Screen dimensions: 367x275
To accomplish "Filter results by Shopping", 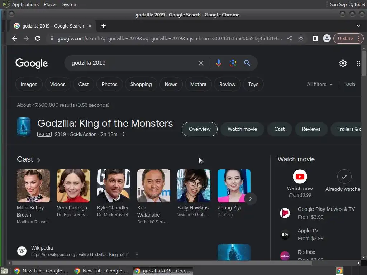I will pos(141,84).
